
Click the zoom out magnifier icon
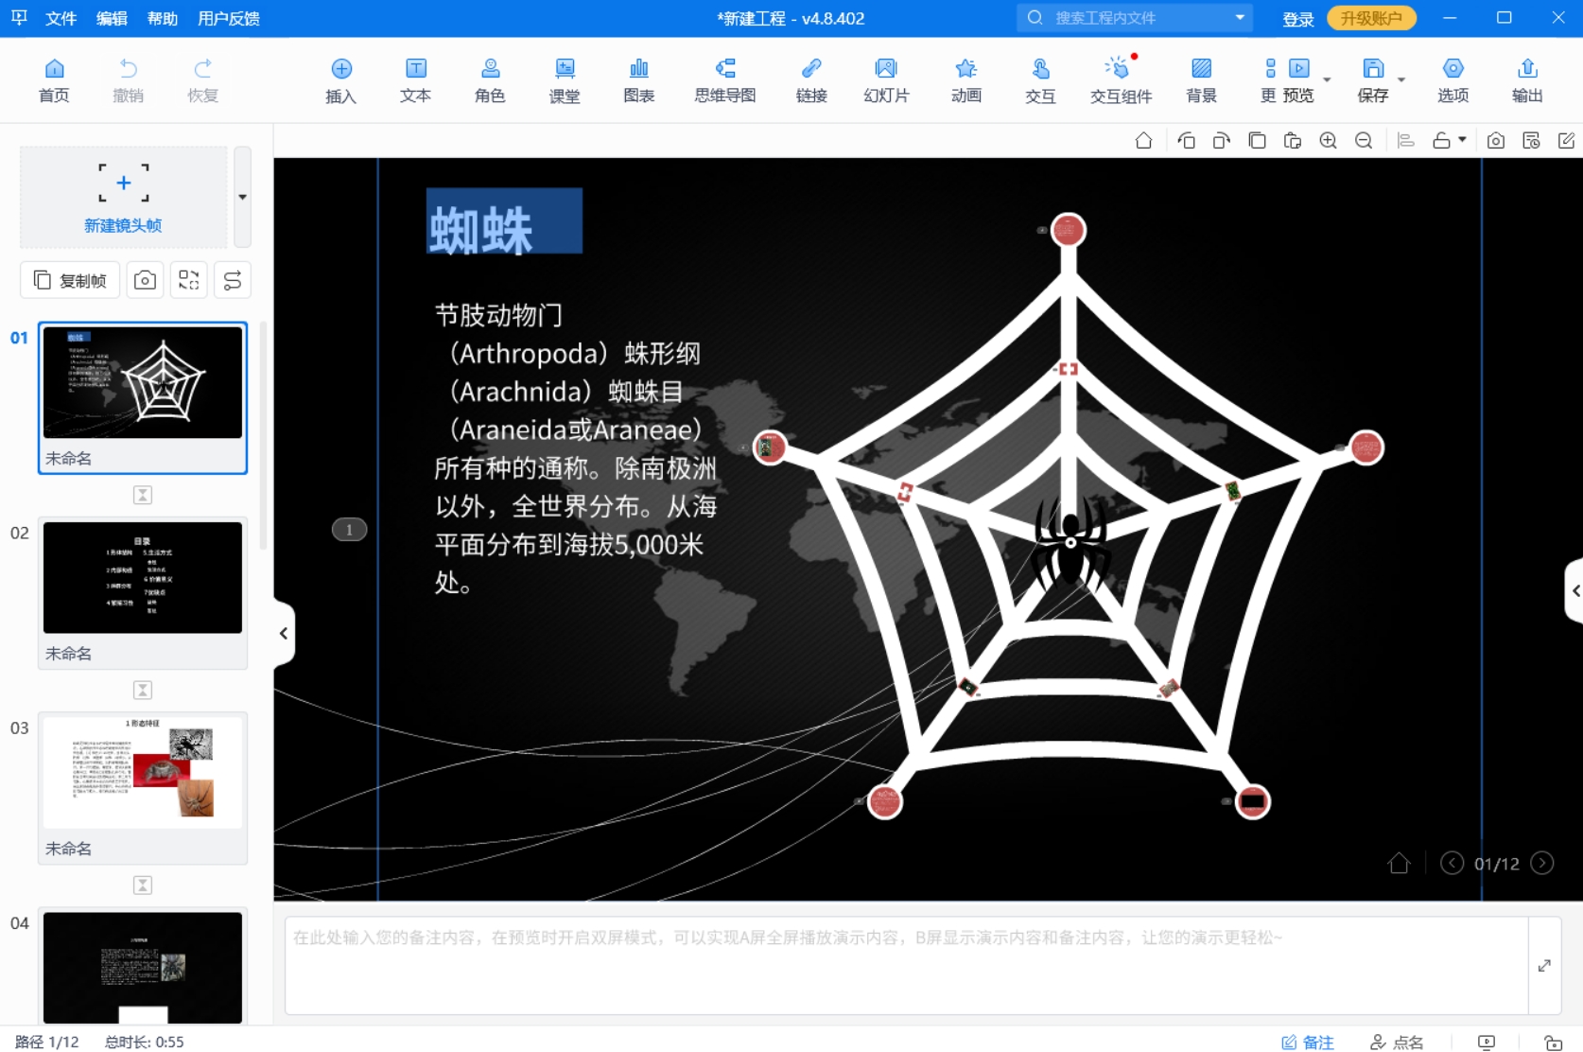1363,141
